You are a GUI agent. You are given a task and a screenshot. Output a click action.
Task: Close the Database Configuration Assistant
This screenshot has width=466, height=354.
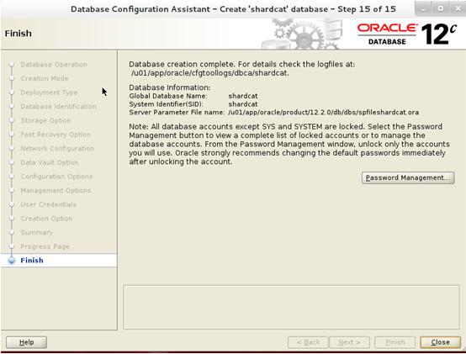[440, 342]
